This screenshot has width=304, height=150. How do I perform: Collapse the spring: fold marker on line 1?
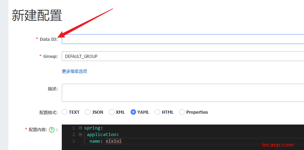pos(80,128)
